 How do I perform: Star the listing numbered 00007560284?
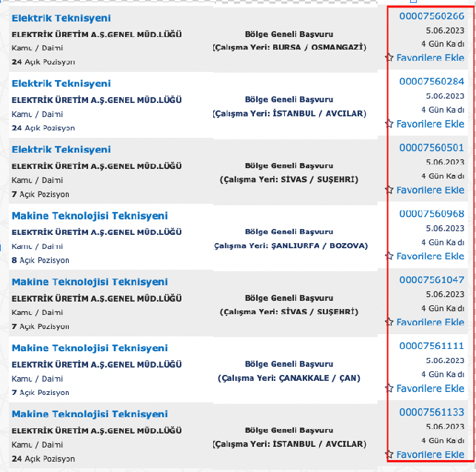(x=389, y=124)
